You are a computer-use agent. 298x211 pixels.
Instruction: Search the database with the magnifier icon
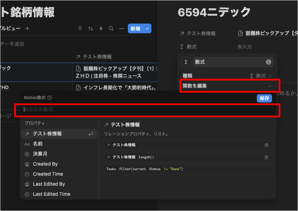pyautogui.click(x=111, y=28)
